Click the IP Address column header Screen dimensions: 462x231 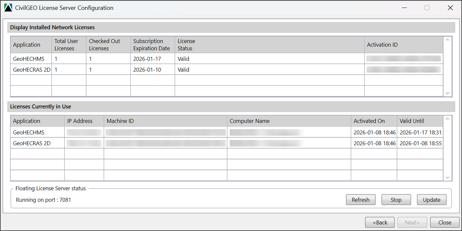click(84, 121)
